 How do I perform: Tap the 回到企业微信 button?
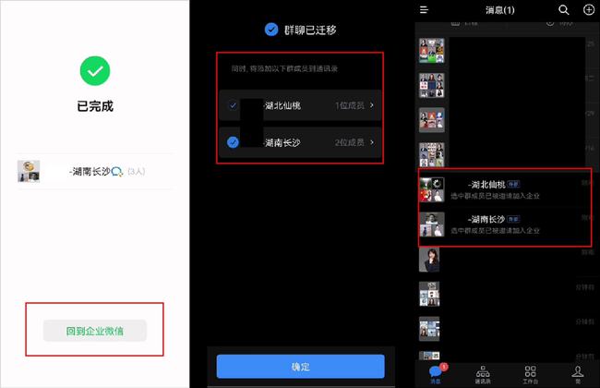[x=95, y=331]
